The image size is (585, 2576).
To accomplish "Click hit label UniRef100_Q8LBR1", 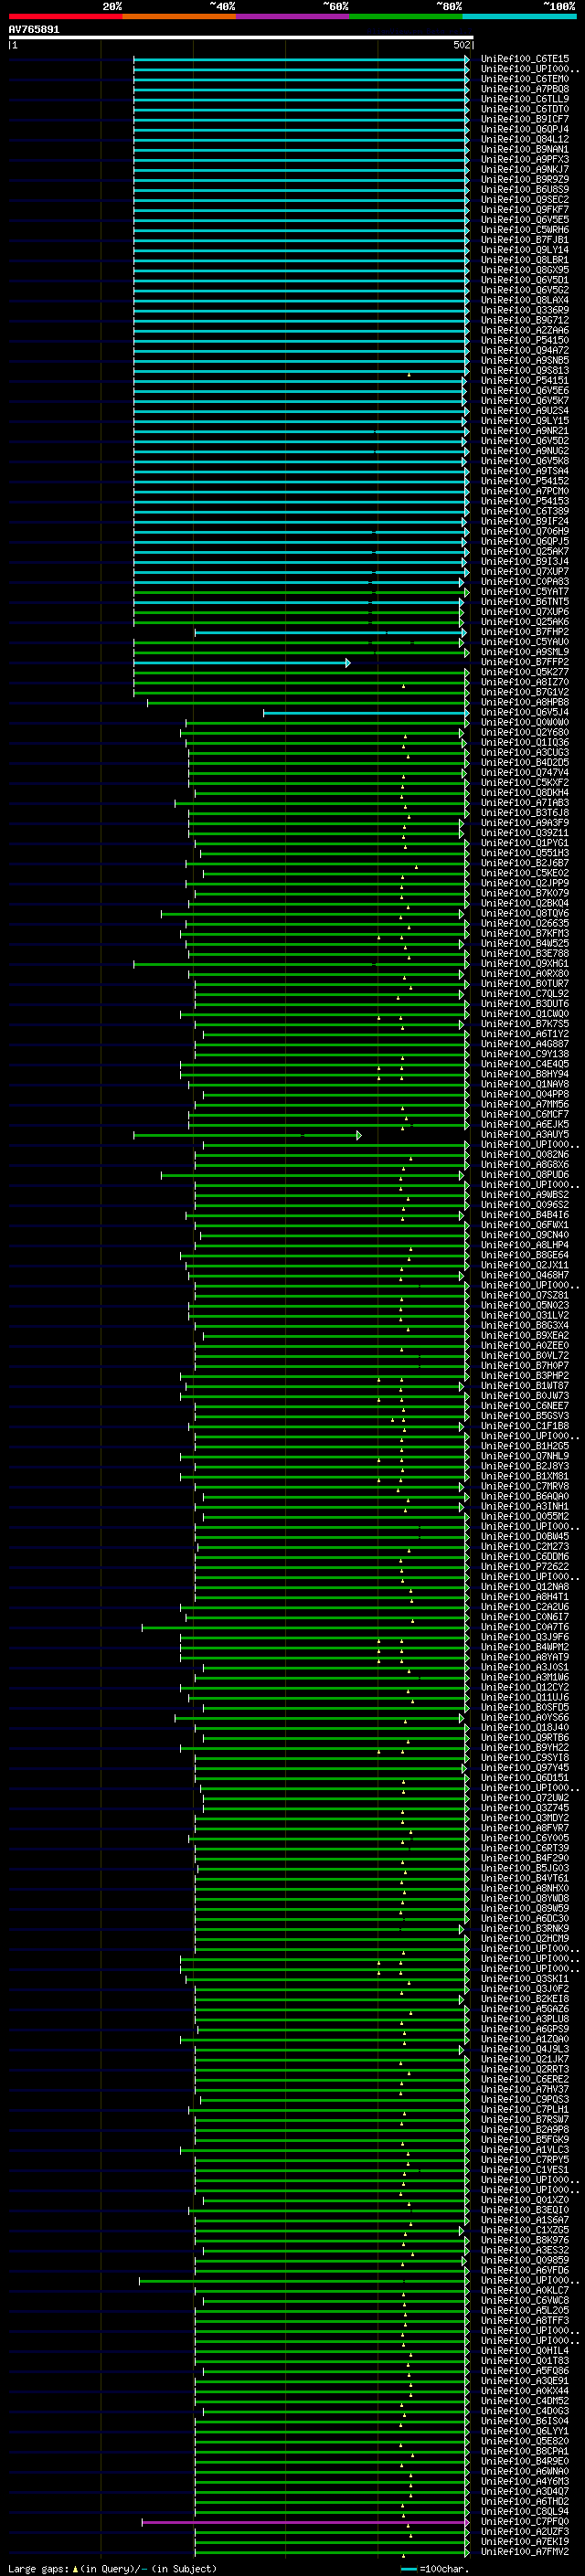I will point(525,260).
